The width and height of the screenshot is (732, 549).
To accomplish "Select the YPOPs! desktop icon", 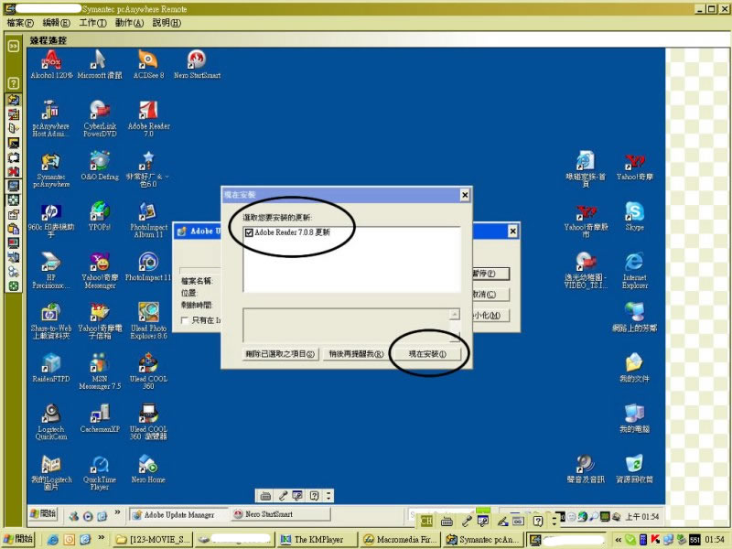I will (100, 216).
